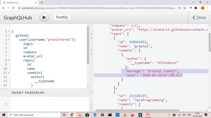Open Task View in the taskbar
211x118 pixels.
(x=64, y=115)
